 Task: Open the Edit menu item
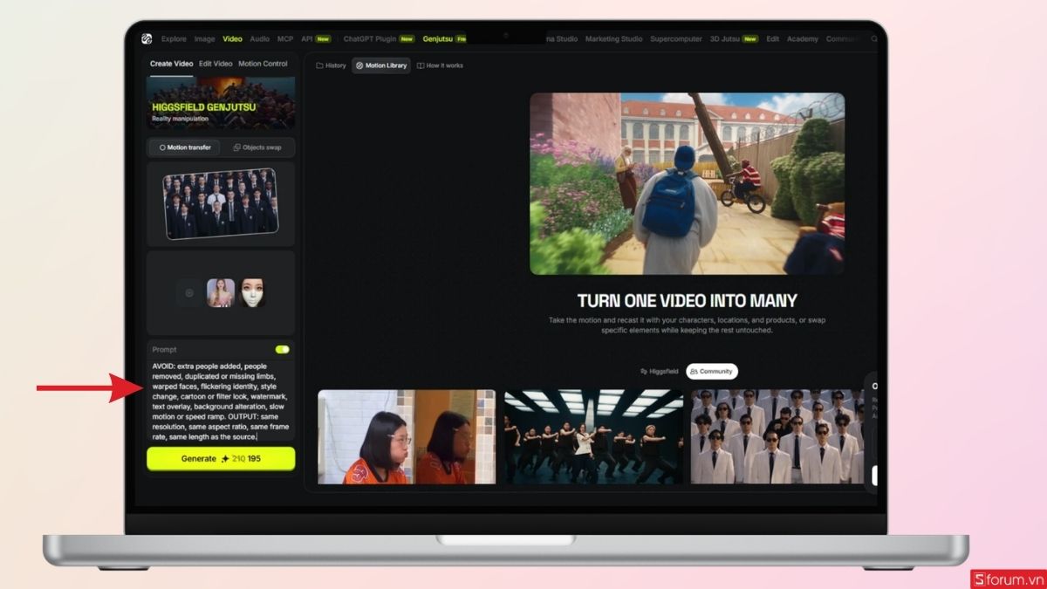coord(773,39)
